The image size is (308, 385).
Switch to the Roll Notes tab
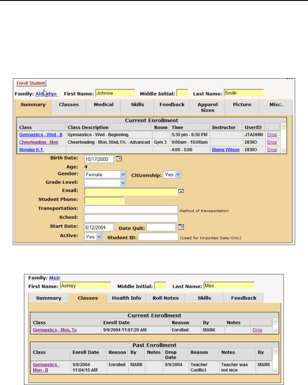point(166,298)
